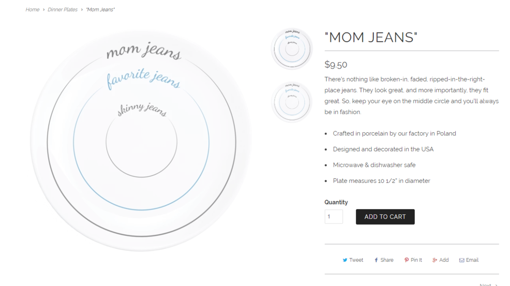
Task: Click the Google Plus icon
Action: click(435, 260)
